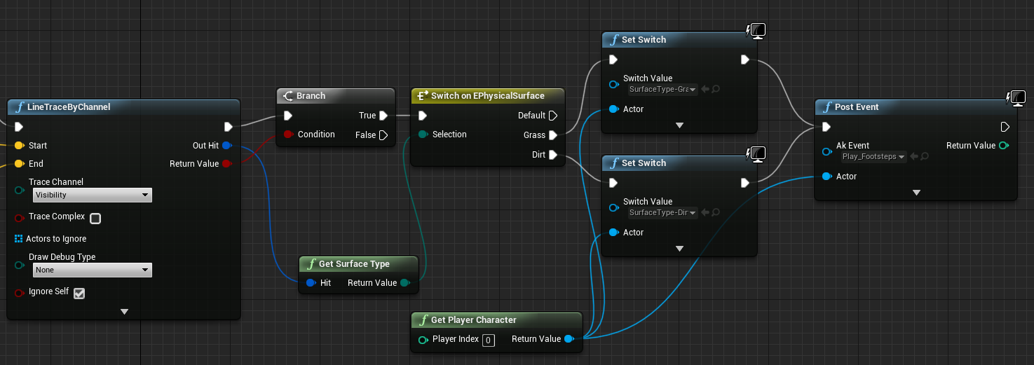Select the Get Surface Type node title
Image resolution: width=1034 pixels, height=365 pixels.
354,264
